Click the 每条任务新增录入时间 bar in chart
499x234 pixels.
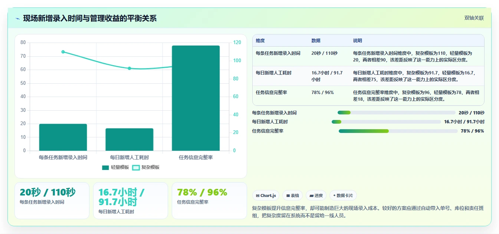63,137
